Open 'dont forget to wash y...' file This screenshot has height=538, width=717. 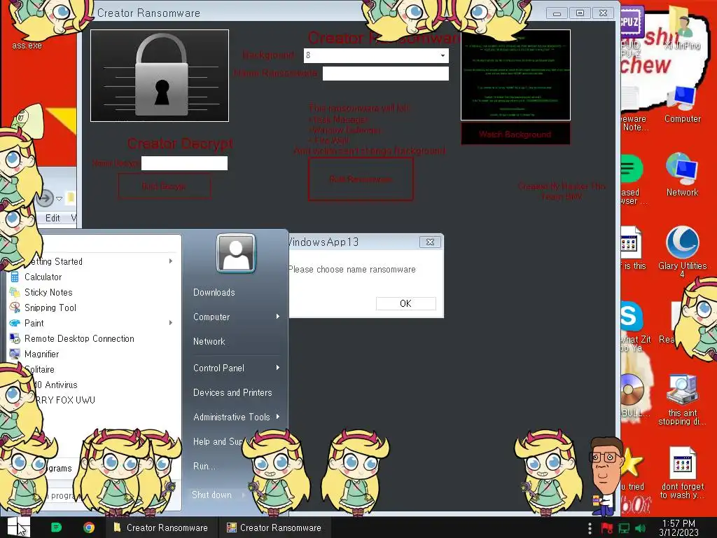[682, 474]
